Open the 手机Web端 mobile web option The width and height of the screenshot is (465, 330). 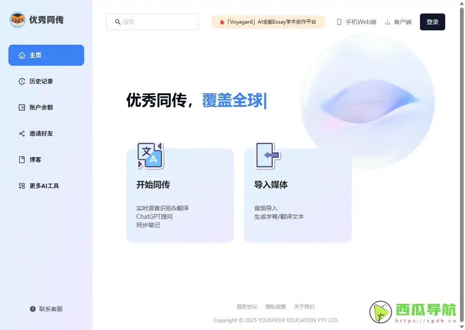pyautogui.click(x=356, y=21)
